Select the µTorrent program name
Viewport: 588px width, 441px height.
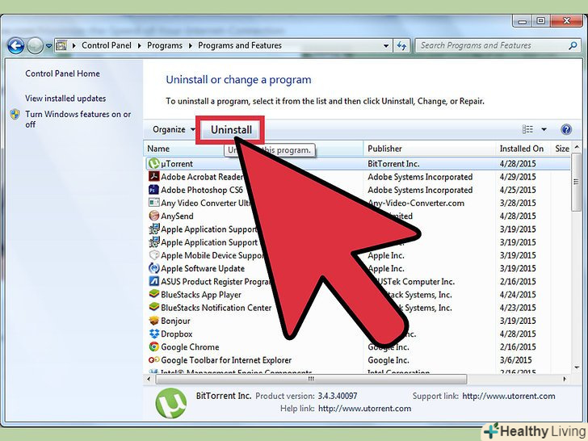177,164
